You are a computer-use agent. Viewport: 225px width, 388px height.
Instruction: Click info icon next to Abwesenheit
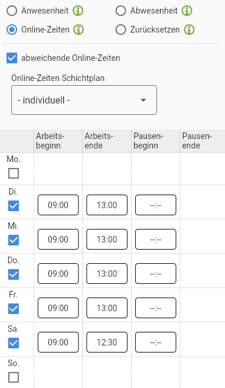click(x=187, y=11)
